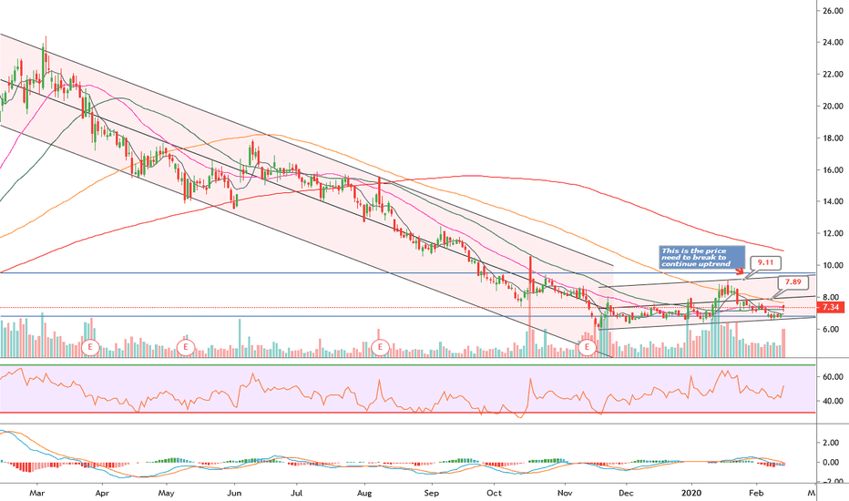849x501 pixels.
Task: Open the earnings E marker nearest August
Action: click(381, 347)
